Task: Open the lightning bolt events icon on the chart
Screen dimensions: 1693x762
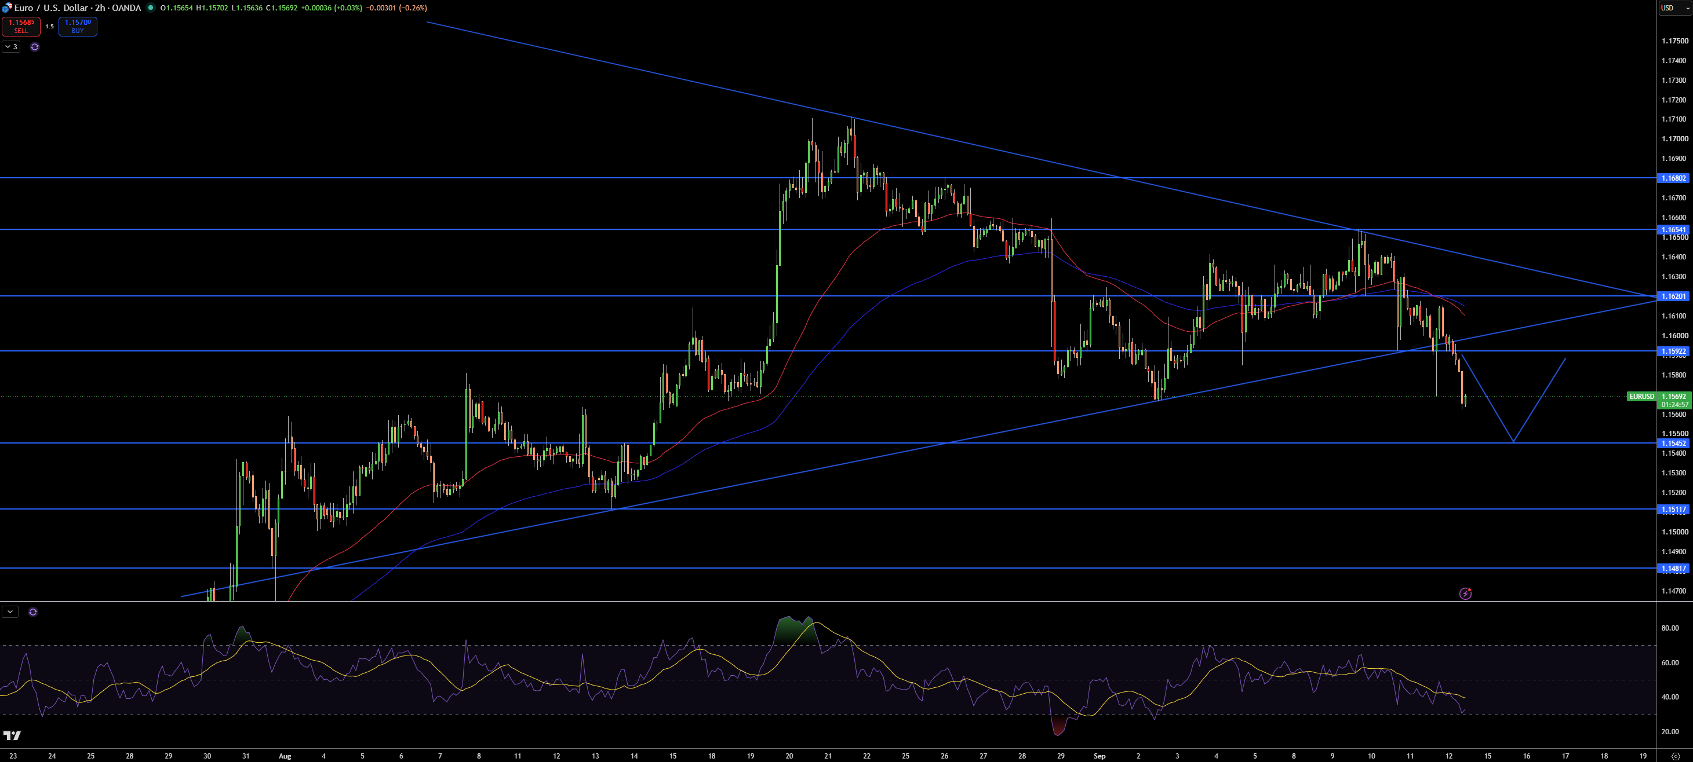Action: coord(1465,594)
